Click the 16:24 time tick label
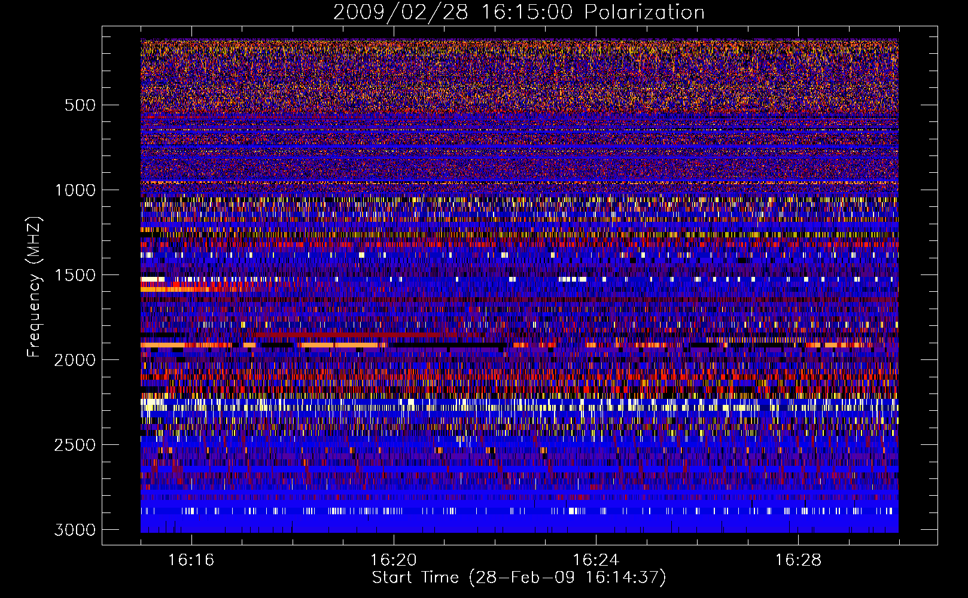Viewport: 968px width, 598px height. click(595, 560)
